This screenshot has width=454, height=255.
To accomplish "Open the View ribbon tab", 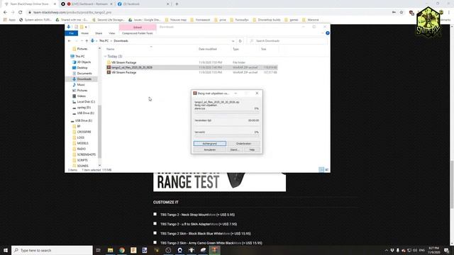I will (112, 33).
